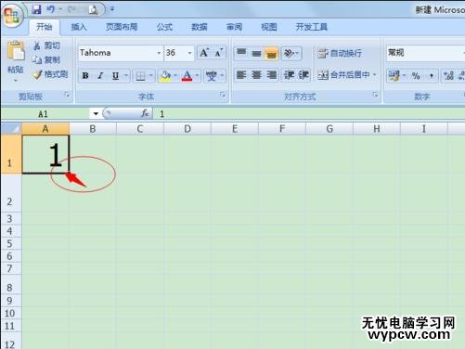Image resolution: width=465 pixels, height=349 pixels.
Task: Open the font name dropdown
Action: [x=159, y=53]
